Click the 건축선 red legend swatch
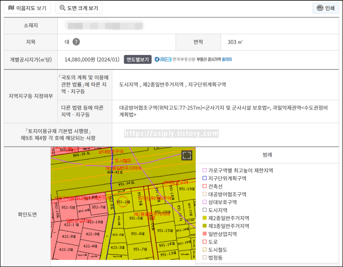Viewport: 343px width, 267px height. 204,186
